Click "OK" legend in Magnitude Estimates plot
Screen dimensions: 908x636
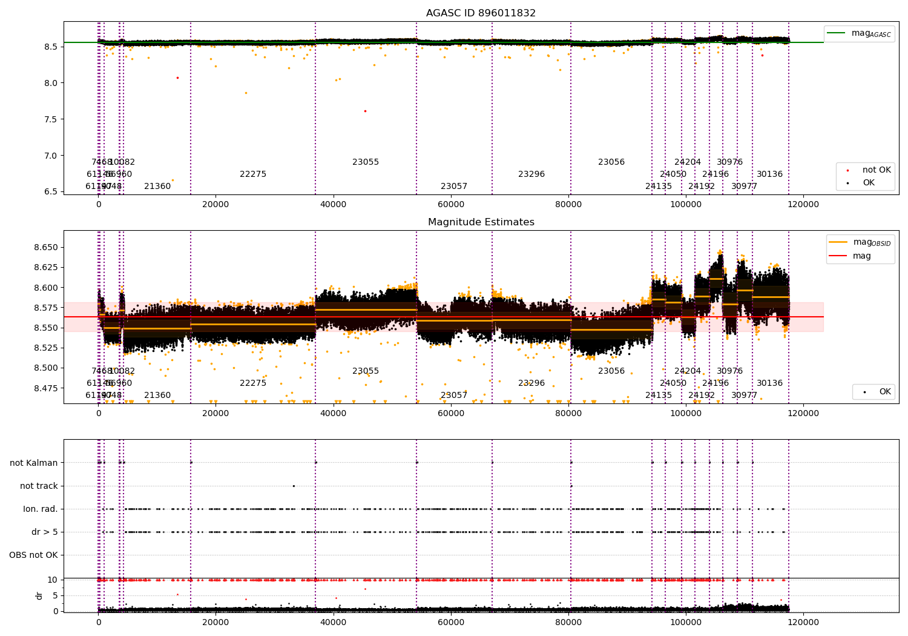coord(885,392)
